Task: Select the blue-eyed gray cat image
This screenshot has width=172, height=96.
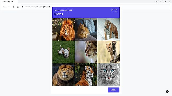Action: coord(109,74)
